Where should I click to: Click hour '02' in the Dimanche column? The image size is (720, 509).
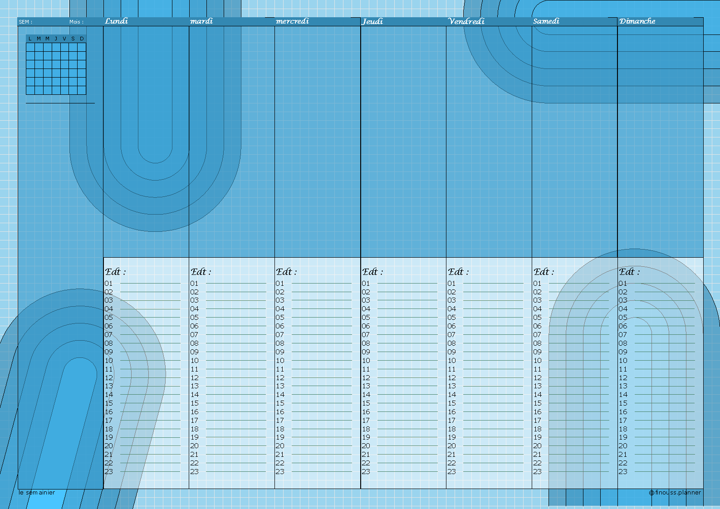tap(623, 292)
